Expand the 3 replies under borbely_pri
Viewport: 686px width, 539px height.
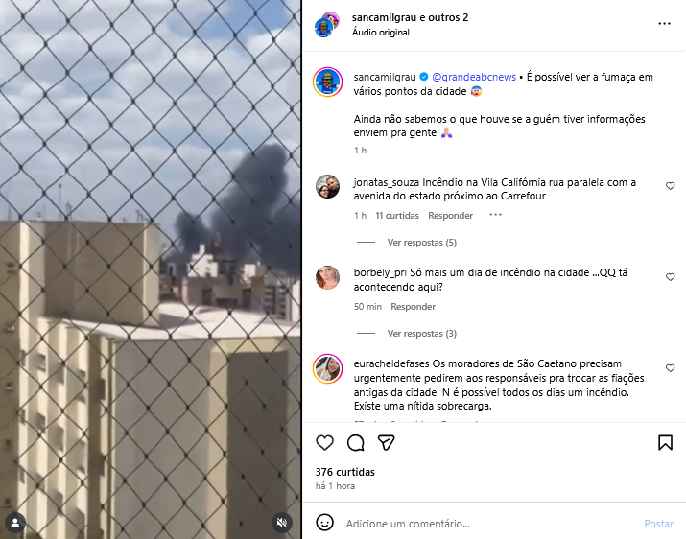coord(422,334)
